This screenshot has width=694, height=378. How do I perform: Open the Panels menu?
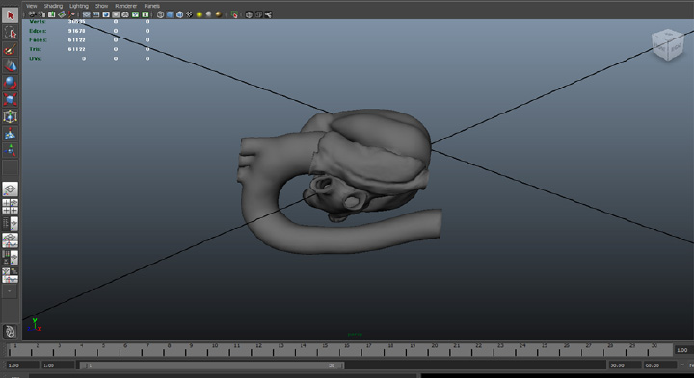pyautogui.click(x=152, y=6)
